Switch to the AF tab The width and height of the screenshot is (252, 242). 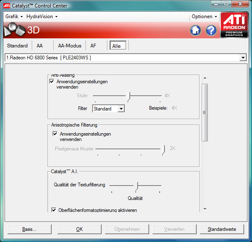[93, 46]
